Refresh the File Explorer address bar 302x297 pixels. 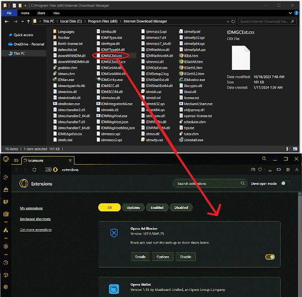coord(233,21)
